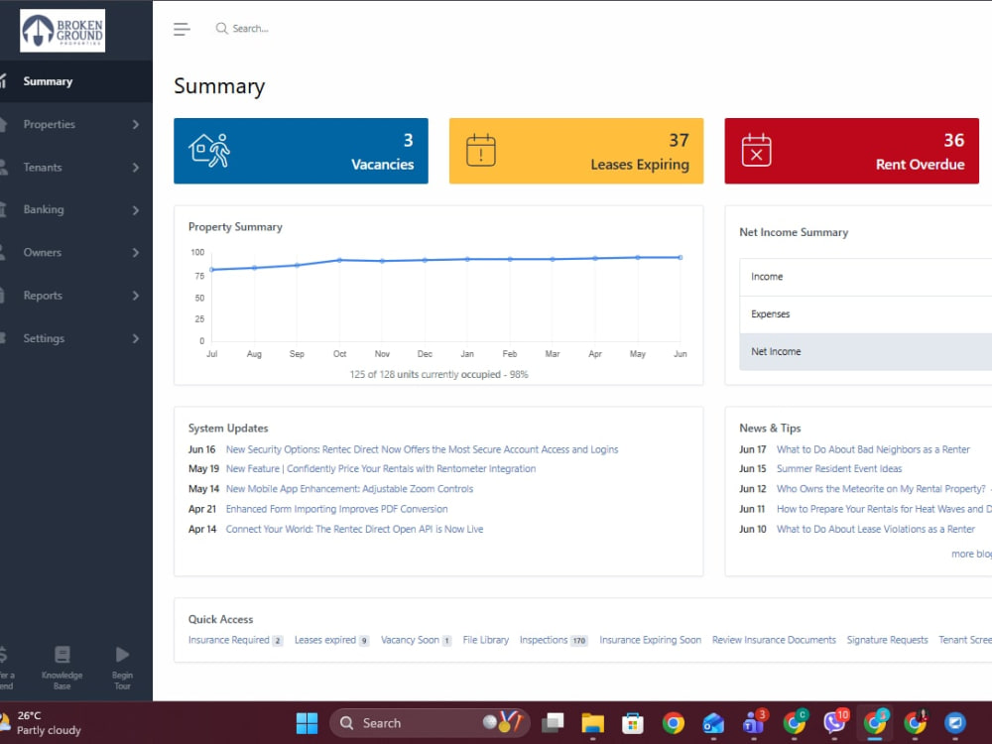Open Microsoft Store from the taskbar

coord(633,722)
